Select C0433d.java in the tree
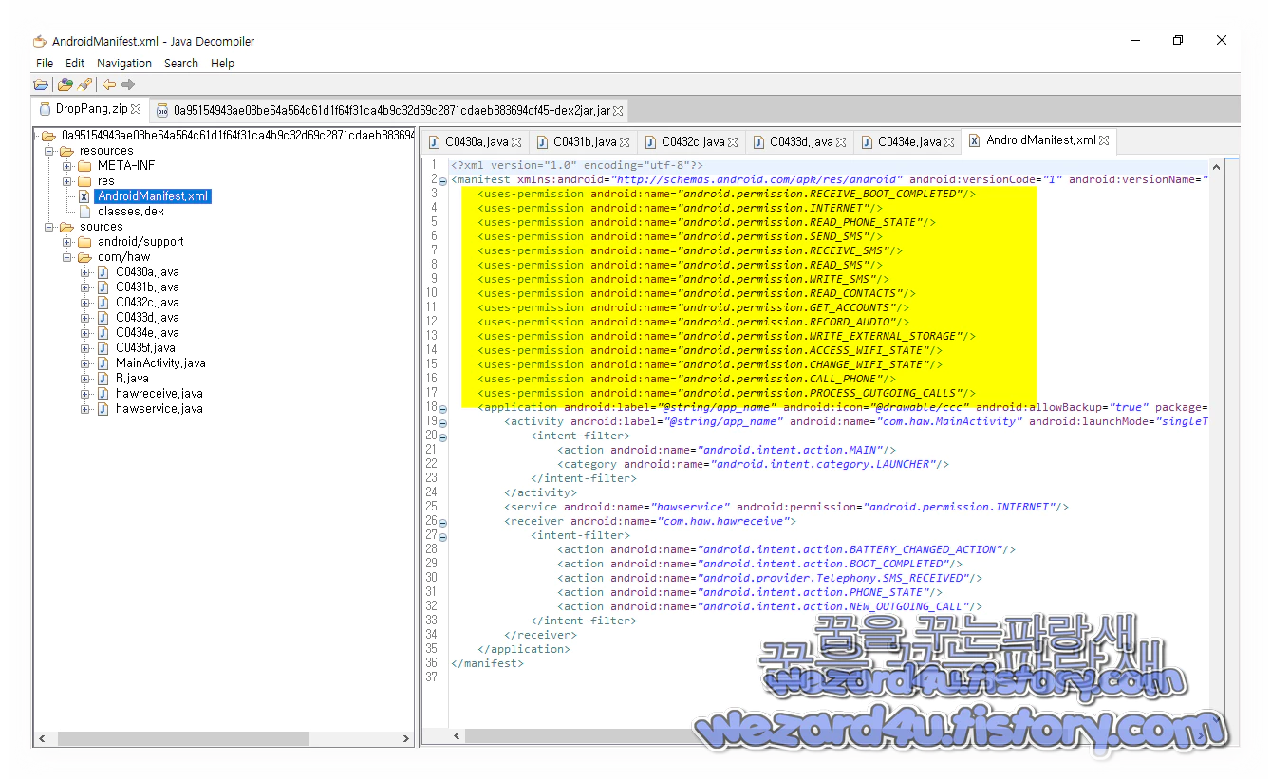 click(147, 318)
